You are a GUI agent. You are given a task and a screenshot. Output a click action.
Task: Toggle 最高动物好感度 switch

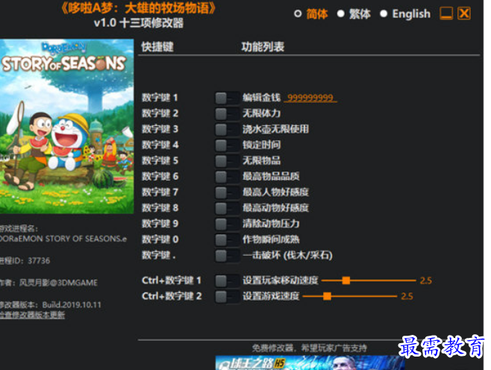coord(227,208)
